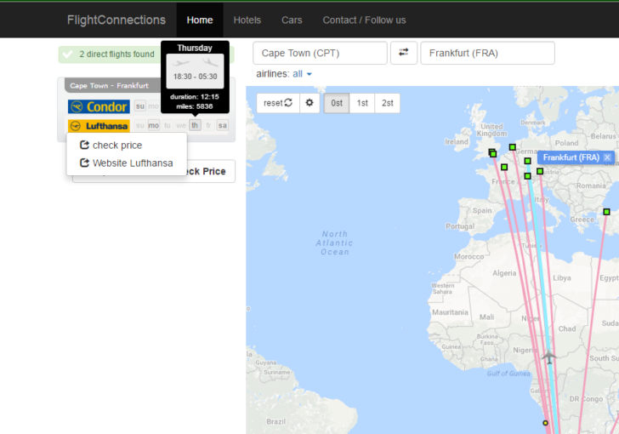Click the '2 direct flights found' message
The height and width of the screenshot is (434, 619).
(x=116, y=54)
